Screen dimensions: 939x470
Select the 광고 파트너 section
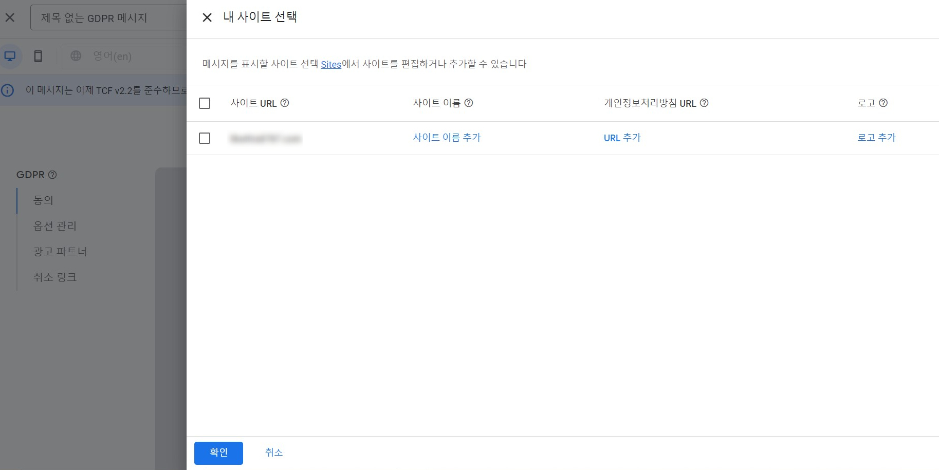(60, 252)
